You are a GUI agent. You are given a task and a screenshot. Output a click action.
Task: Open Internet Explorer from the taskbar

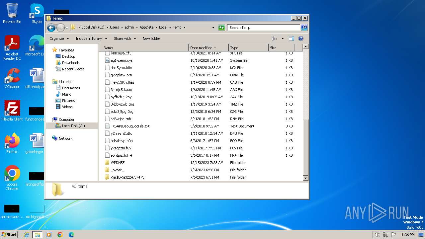click(x=26, y=235)
